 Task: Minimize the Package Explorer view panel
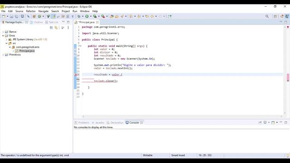coord(63,22)
